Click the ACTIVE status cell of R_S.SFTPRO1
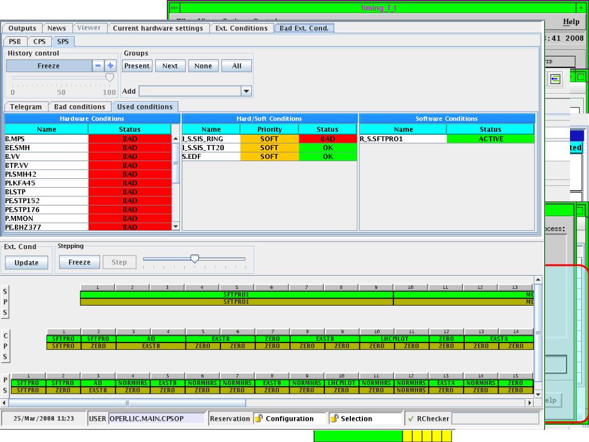This screenshot has height=442, width=589. pyautogui.click(x=490, y=139)
